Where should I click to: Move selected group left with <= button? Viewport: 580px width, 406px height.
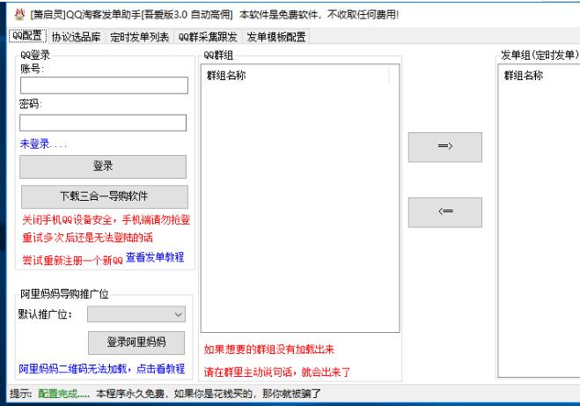445,212
